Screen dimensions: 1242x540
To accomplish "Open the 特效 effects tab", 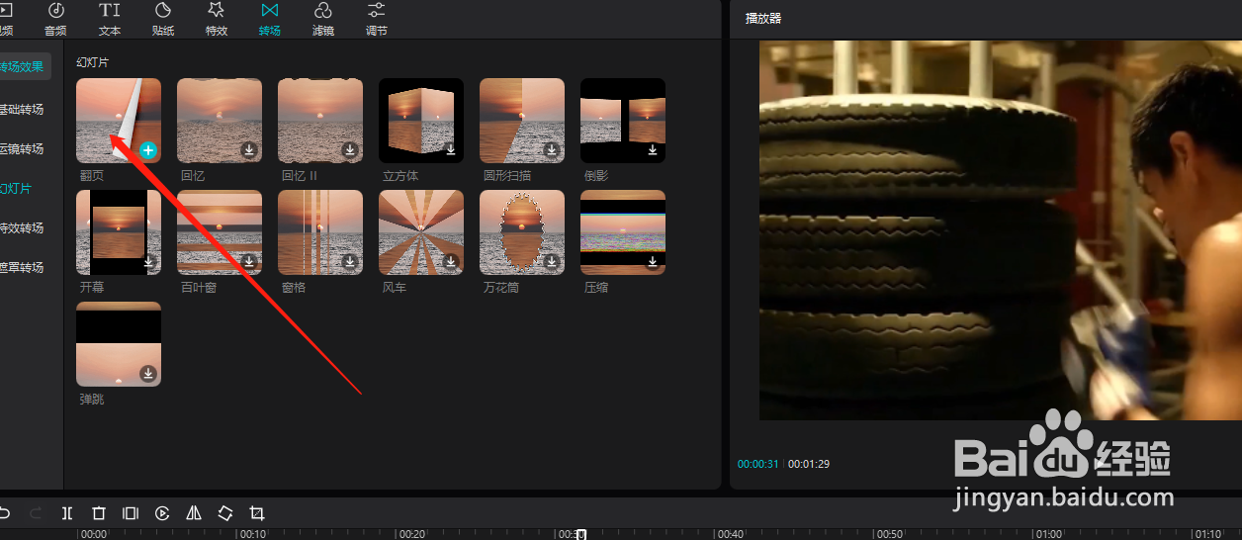I will (x=217, y=19).
